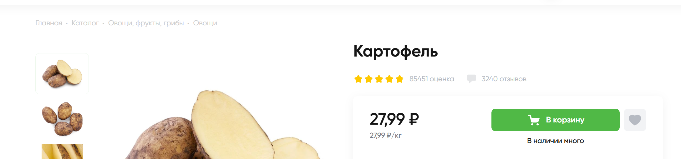Go to Каталог breadcrumb

coord(85,23)
